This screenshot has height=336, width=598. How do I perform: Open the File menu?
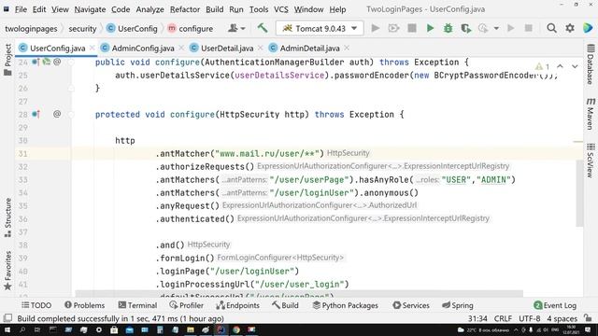click(x=21, y=9)
